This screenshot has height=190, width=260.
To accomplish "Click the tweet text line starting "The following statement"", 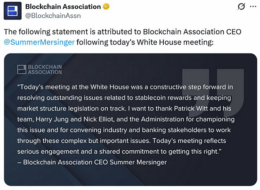I will tap(122, 32).
